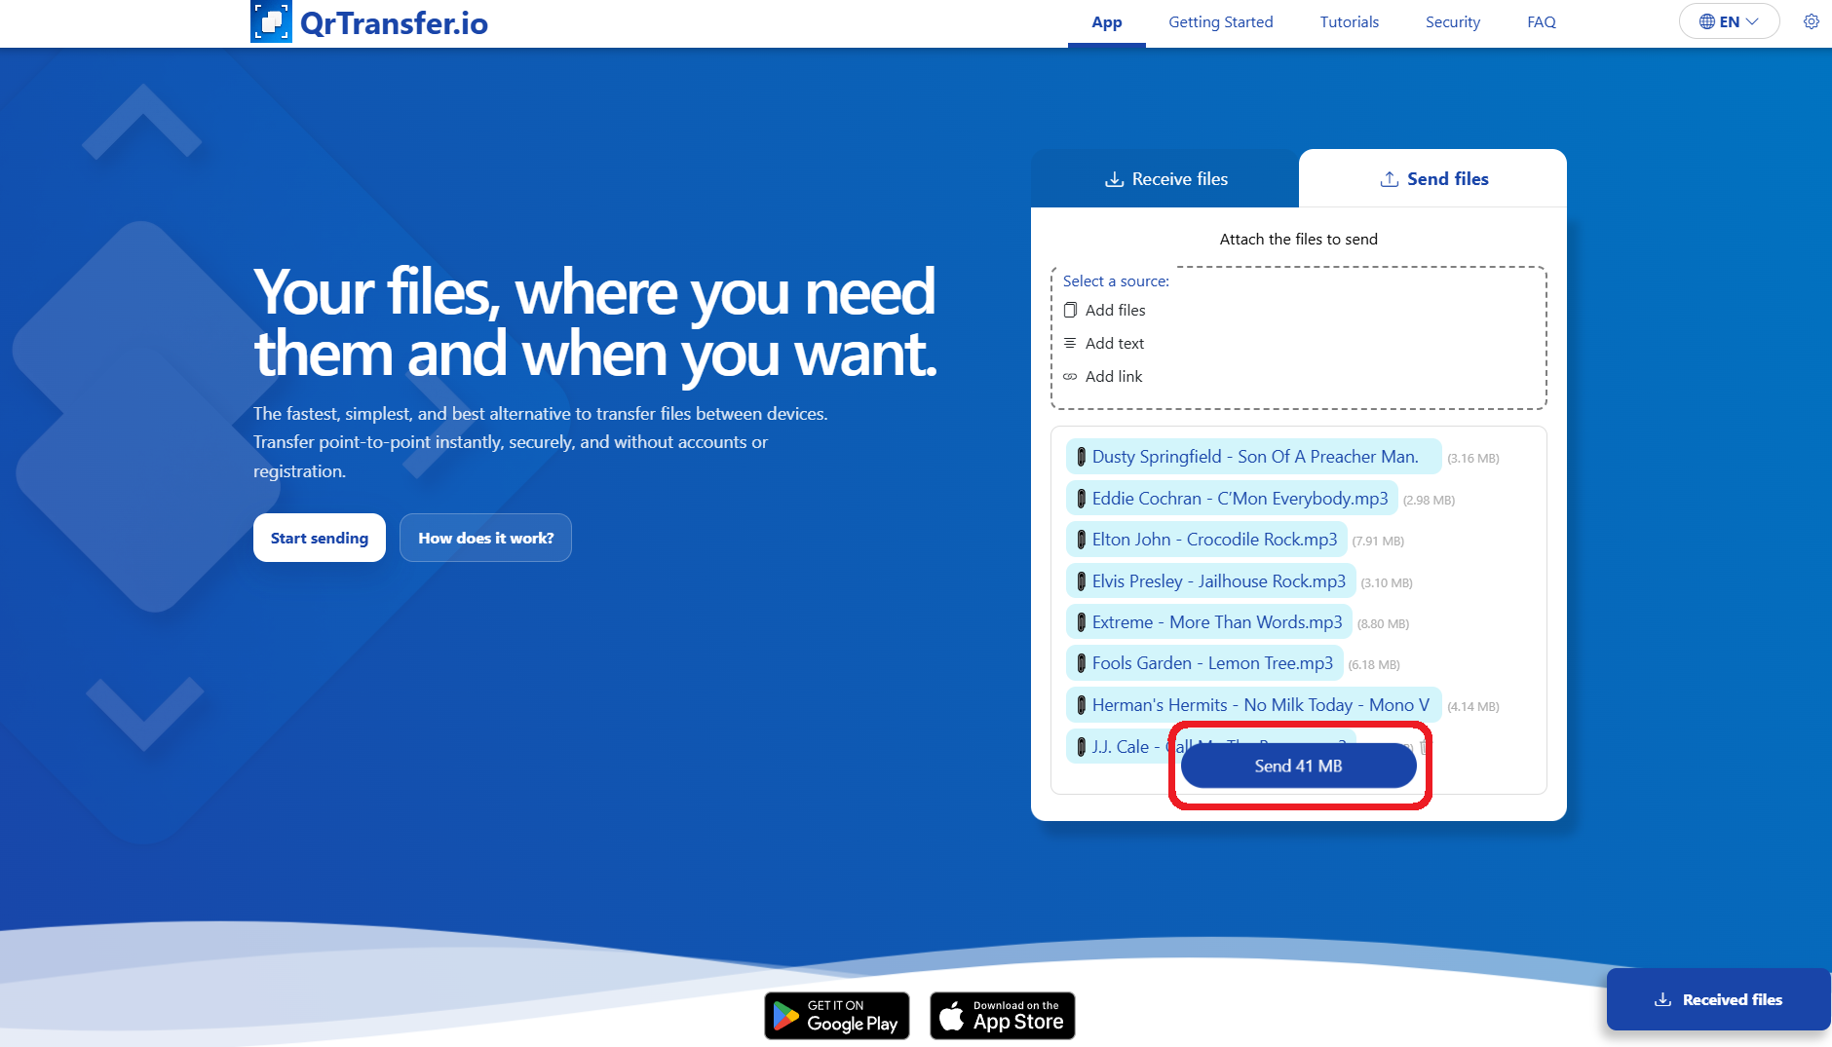Click the Start sending button
The width and height of the screenshot is (1832, 1047).
[x=320, y=538]
